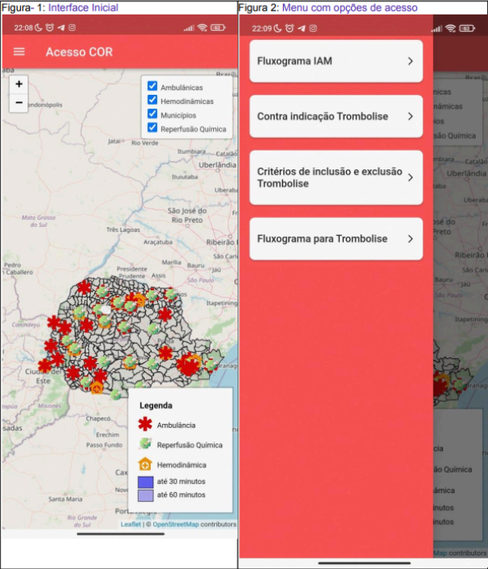Open the Leaflet attribution link
488x569 pixels.
[131, 524]
